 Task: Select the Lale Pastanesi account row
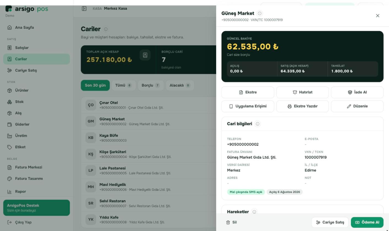point(149,170)
